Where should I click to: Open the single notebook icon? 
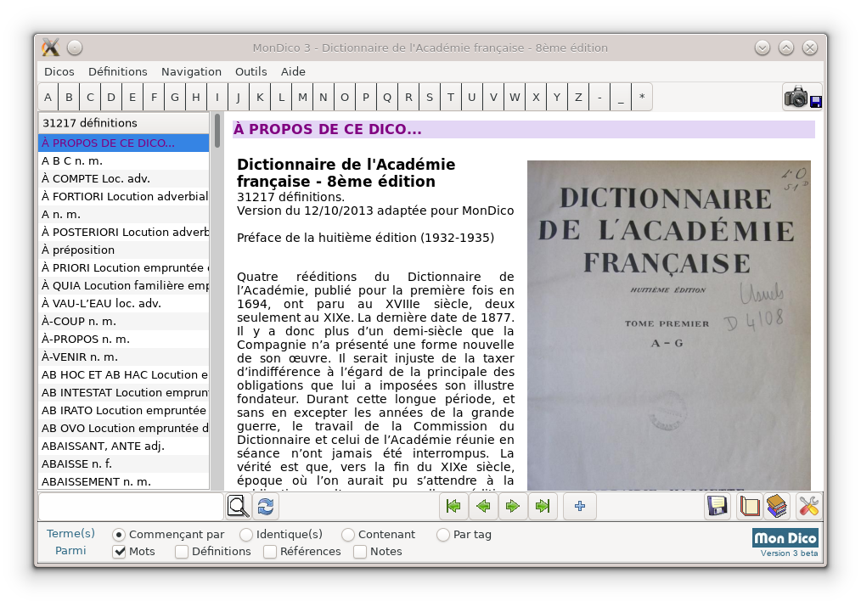[x=749, y=506]
